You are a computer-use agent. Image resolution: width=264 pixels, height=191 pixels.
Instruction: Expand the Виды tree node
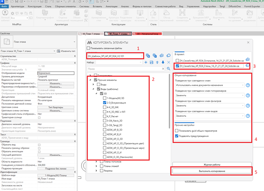click(93, 84)
